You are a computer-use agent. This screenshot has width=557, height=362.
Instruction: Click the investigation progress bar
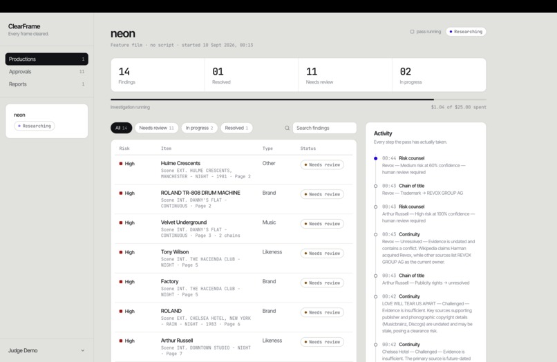pos(299,99)
